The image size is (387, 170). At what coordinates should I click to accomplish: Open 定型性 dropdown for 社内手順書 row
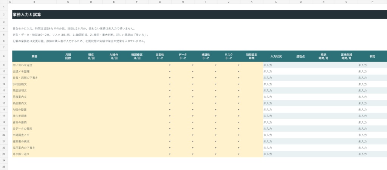tap(170, 116)
